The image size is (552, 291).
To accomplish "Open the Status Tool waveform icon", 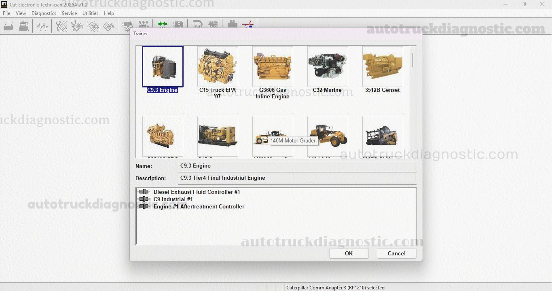I will point(42,26).
